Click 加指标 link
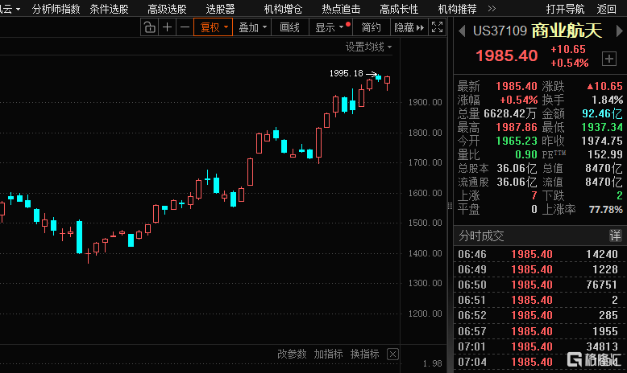This screenshot has width=627, height=373. tap(328, 354)
